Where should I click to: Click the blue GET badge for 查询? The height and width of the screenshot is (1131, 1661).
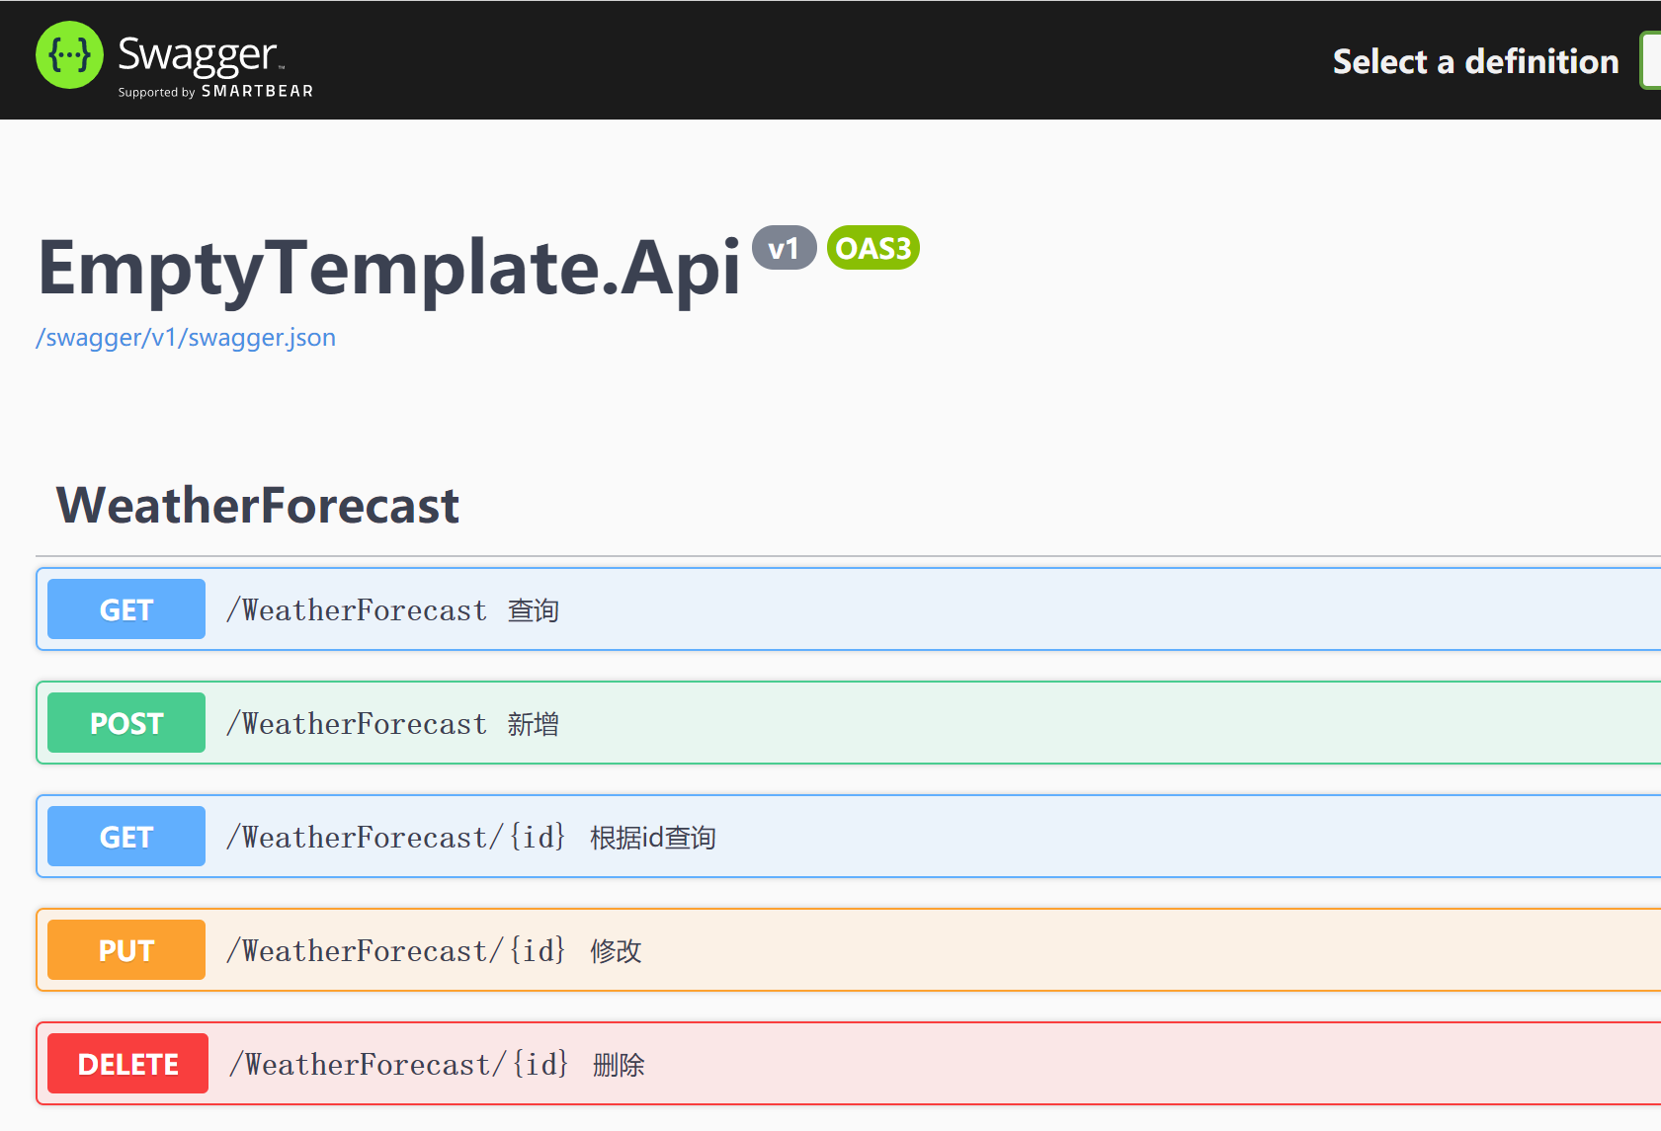tap(126, 609)
